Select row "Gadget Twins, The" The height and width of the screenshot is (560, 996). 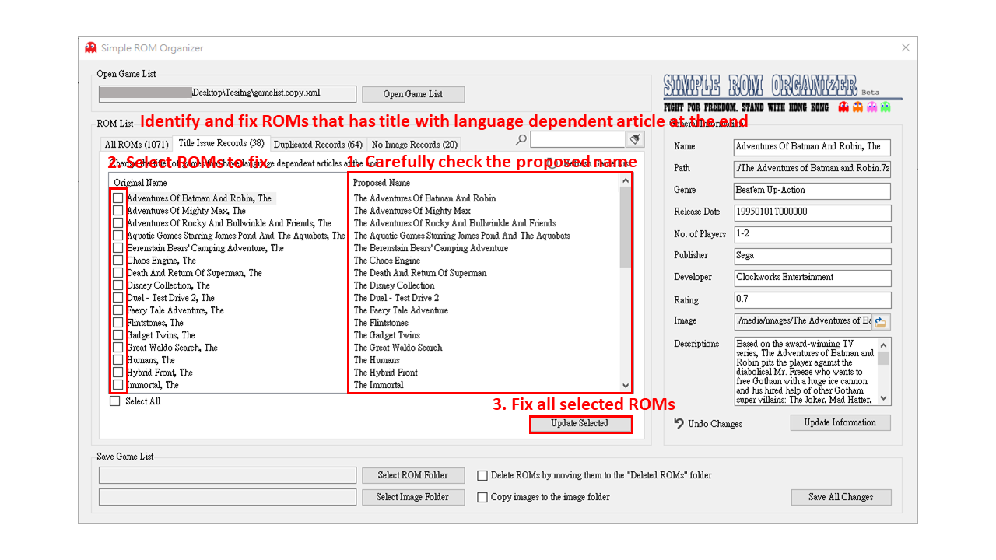(161, 335)
